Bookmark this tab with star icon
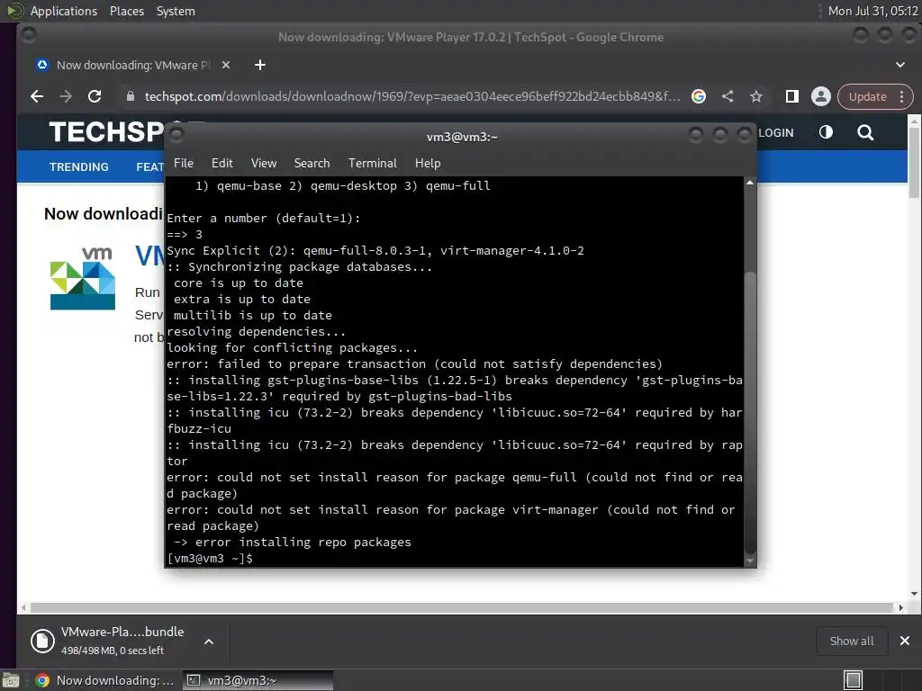922x691 pixels. [x=756, y=96]
